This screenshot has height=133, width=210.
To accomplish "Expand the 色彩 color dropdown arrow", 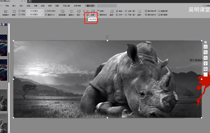I will (x=81, y=15).
